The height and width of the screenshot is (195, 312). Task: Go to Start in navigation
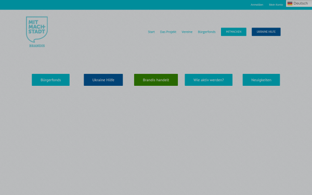pyautogui.click(x=151, y=32)
